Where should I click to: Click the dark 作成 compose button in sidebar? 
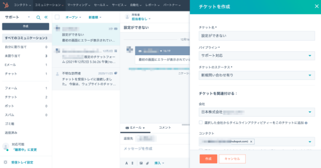[x=26, y=26]
